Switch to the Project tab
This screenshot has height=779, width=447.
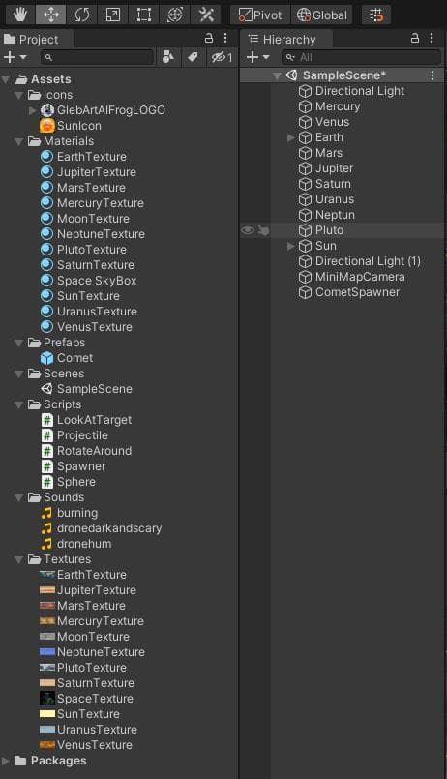[38, 40]
